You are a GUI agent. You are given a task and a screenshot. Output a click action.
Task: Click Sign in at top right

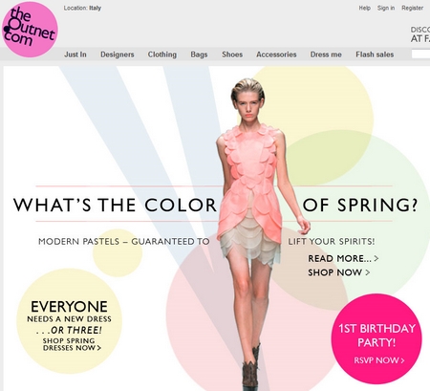(386, 8)
